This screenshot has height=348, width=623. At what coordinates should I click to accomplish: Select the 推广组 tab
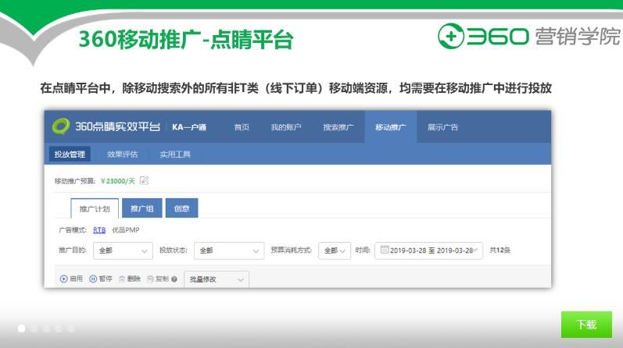141,208
